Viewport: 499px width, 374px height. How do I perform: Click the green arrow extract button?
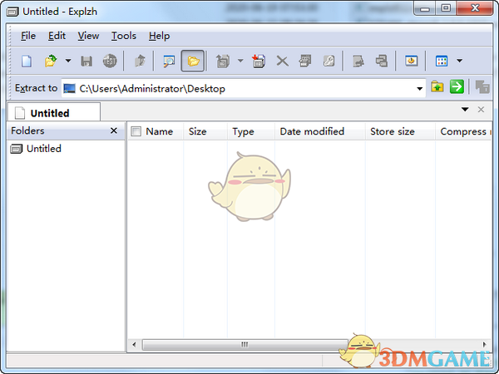point(457,86)
